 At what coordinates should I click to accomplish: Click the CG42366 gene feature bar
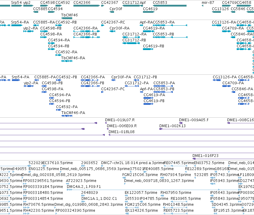[87, 6]
